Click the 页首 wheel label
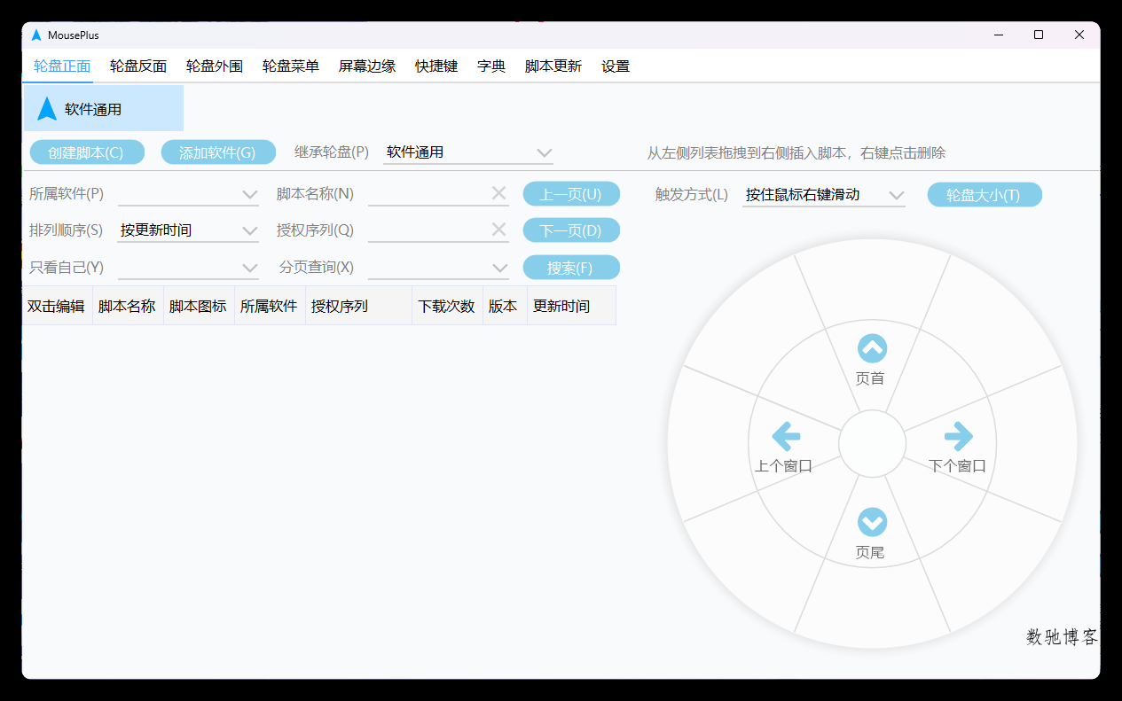The image size is (1122, 701). [x=870, y=378]
